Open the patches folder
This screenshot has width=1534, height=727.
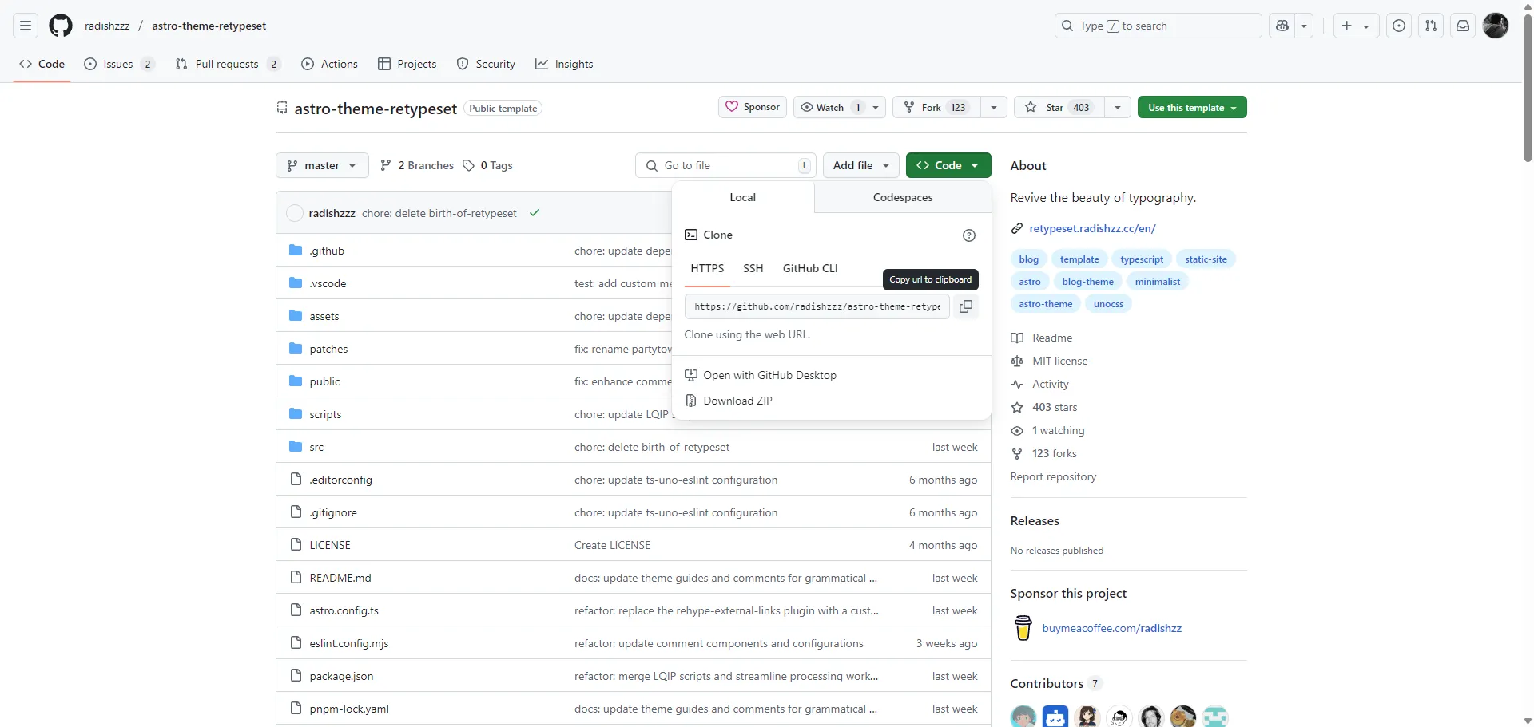328,349
